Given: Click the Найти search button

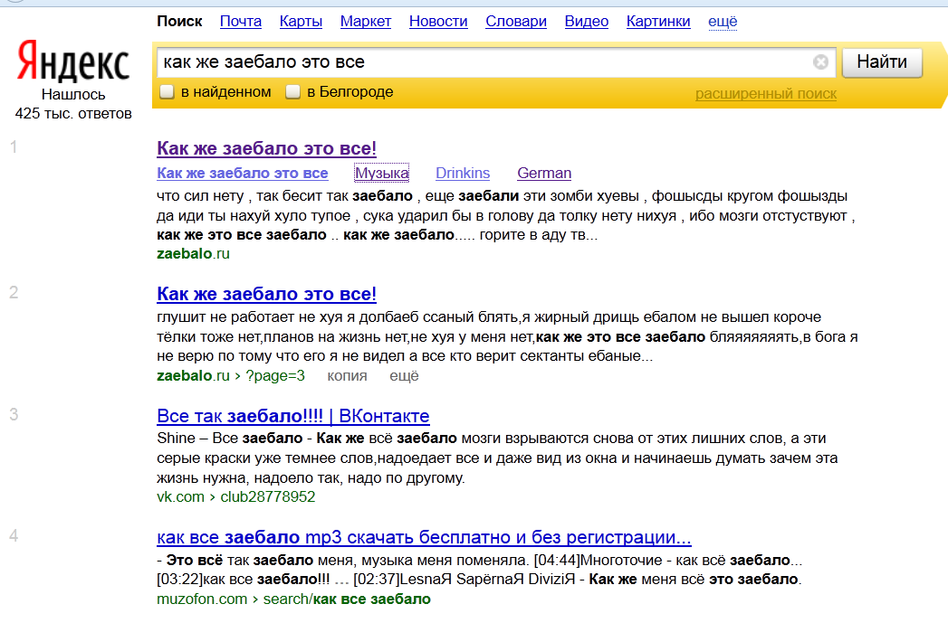Looking at the screenshot, I should (882, 62).
